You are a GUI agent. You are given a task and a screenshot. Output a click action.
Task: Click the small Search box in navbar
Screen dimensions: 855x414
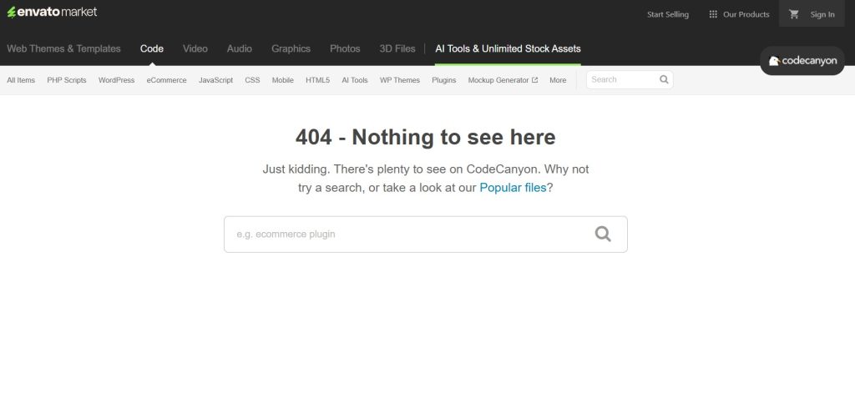pyautogui.click(x=622, y=79)
